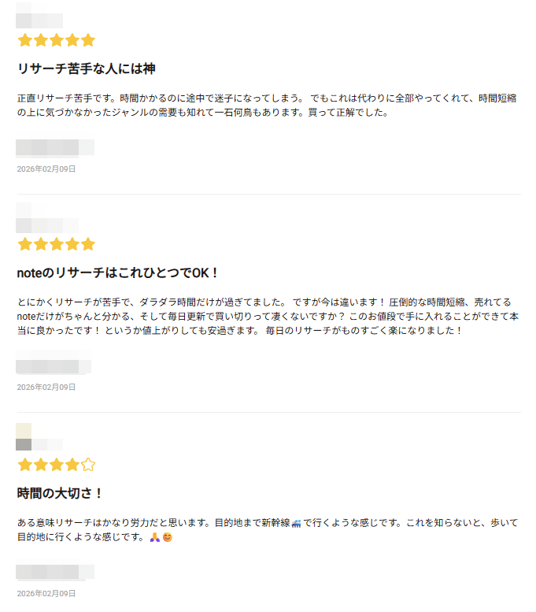Click blurred reviewer name under noteのリサーチはこれひとつでOK！ review
The height and width of the screenshot is (612, 536).
pos(54,366)
